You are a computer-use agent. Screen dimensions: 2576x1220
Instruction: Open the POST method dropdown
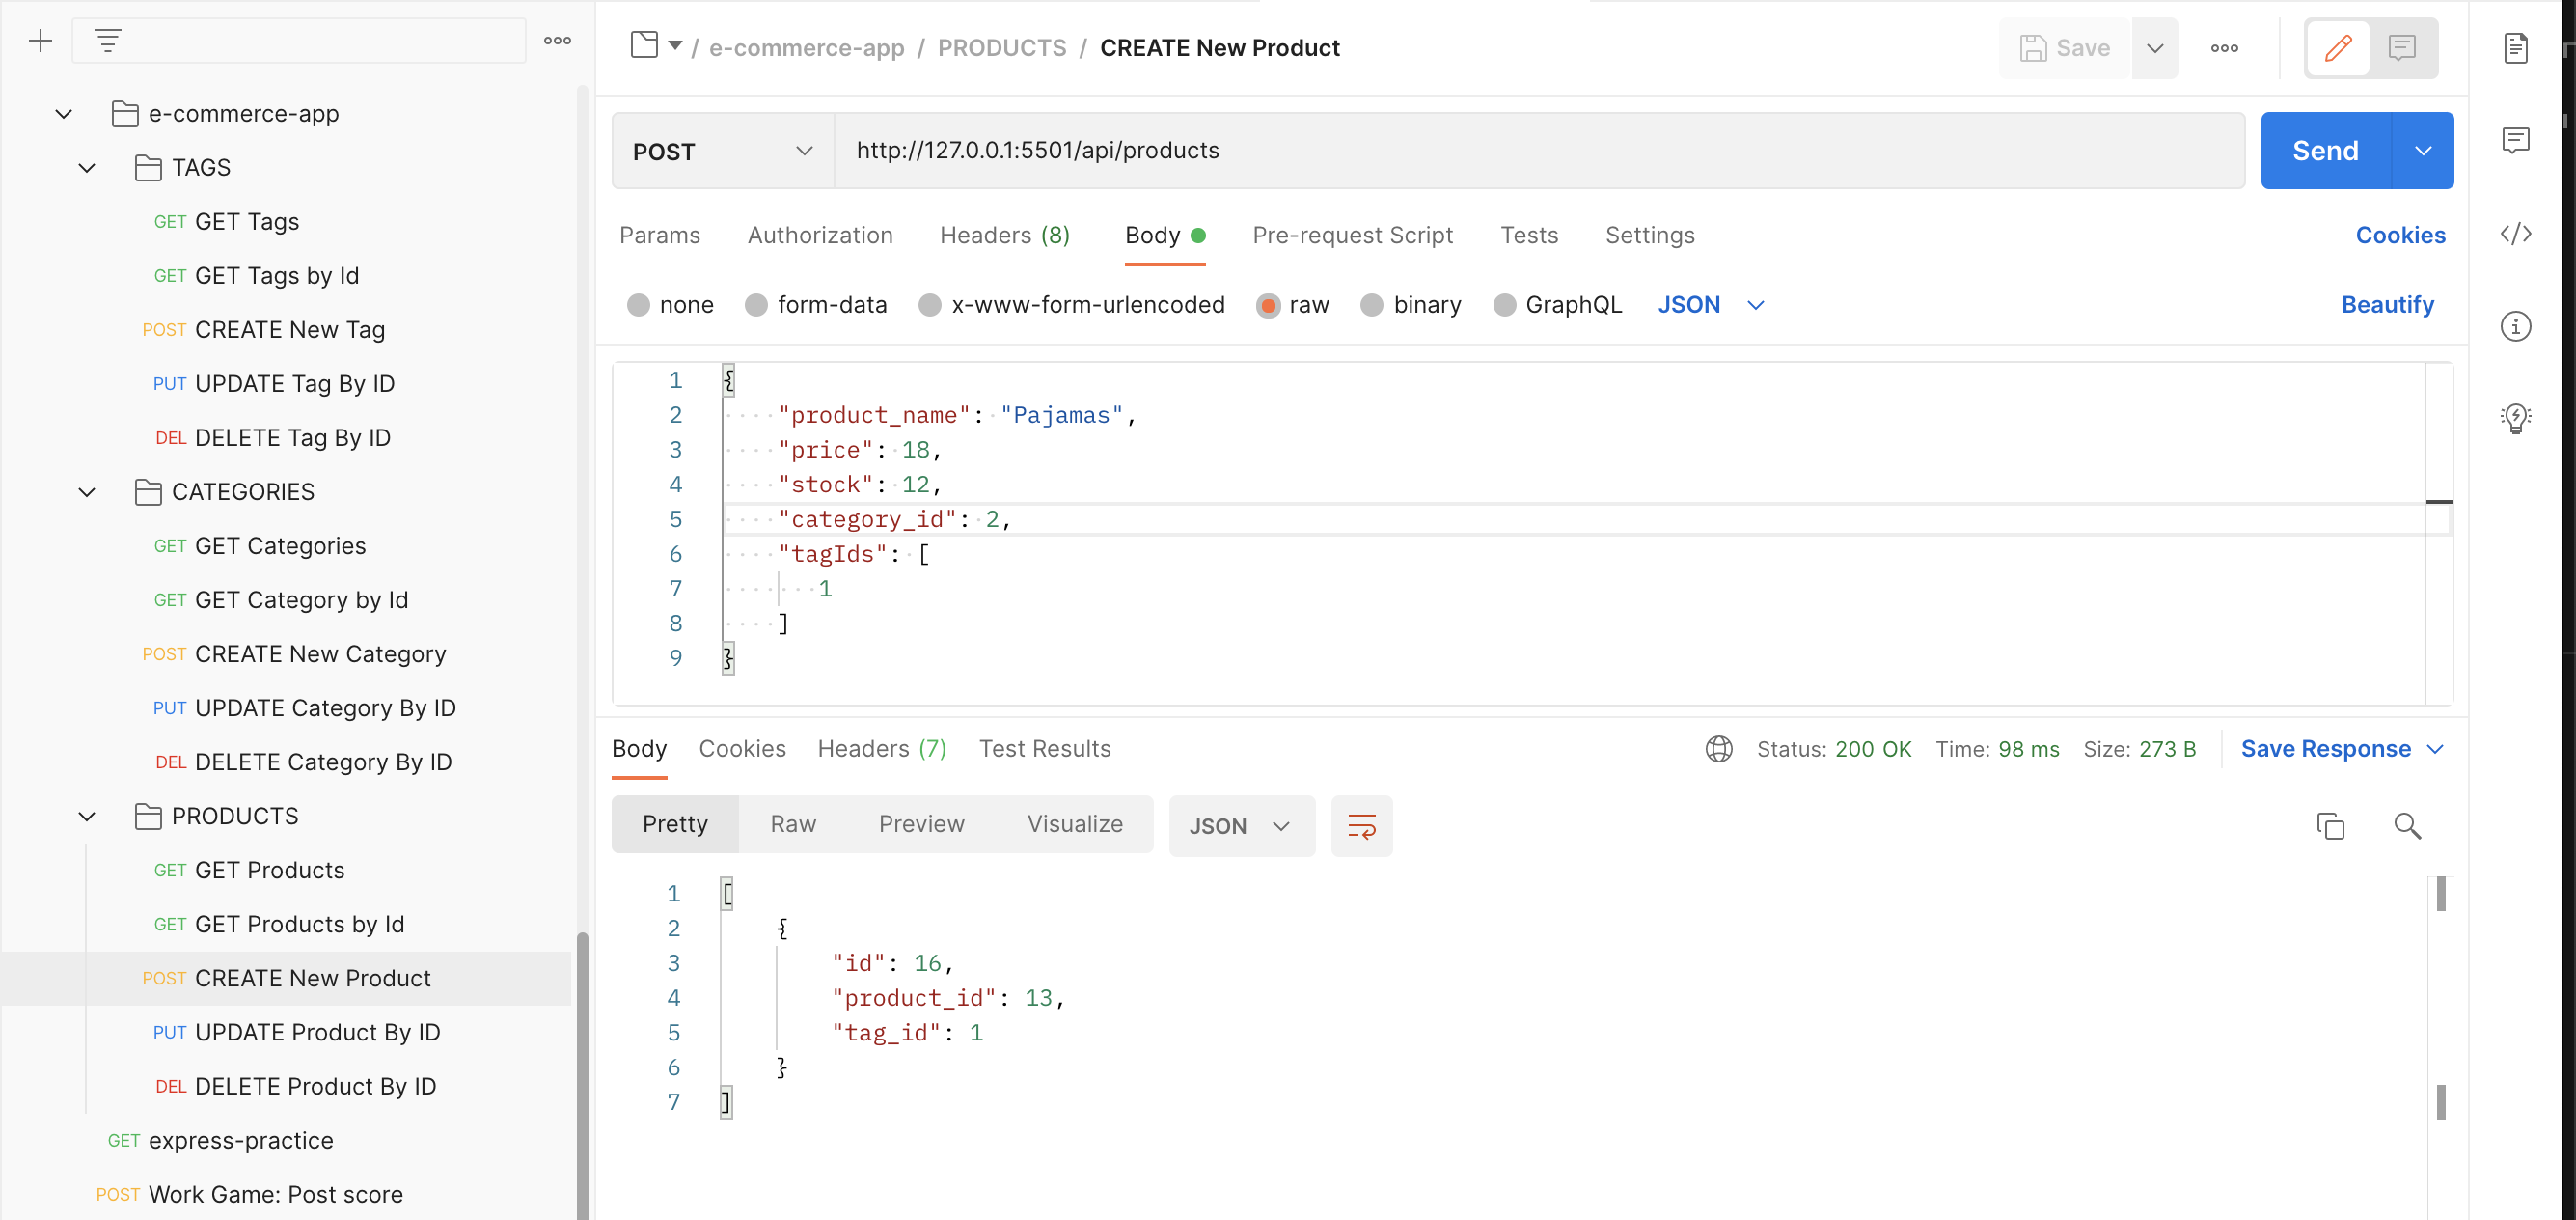pyautogui.click(x=722, y=152)
